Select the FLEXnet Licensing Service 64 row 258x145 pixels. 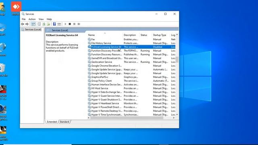pos(131,47)
